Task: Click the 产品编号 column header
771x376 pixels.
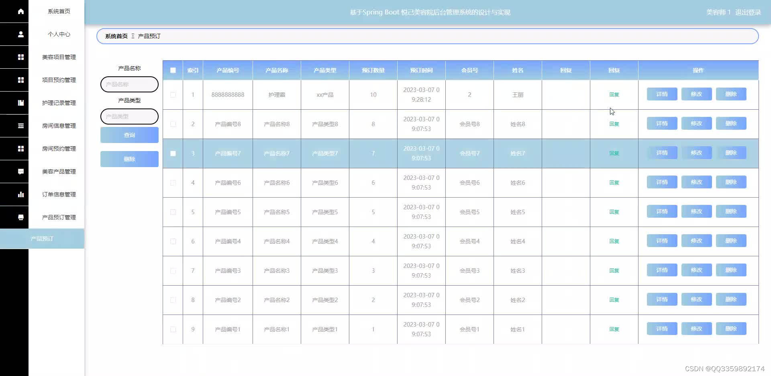Action: [228, 70]
